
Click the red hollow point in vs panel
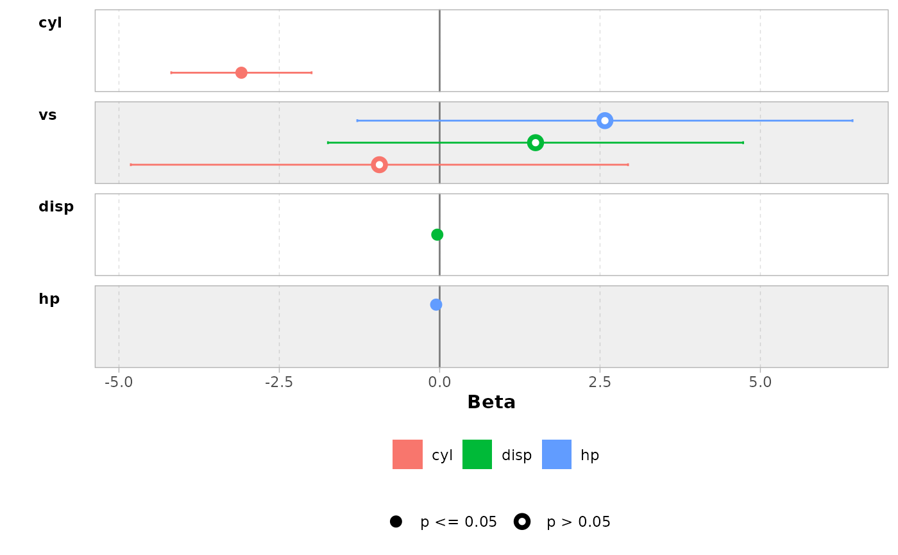[380, 165]
